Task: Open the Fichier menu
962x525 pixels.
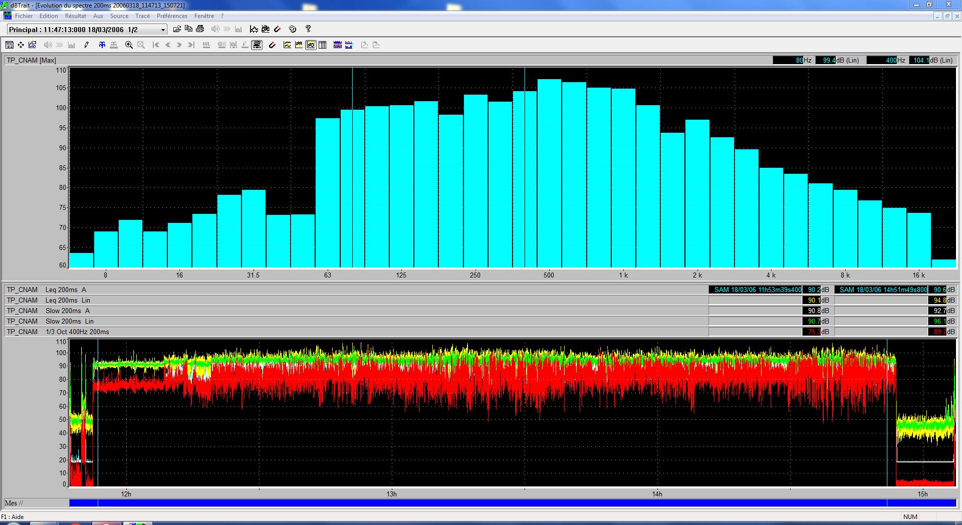Action: click(x=24, y=16)
